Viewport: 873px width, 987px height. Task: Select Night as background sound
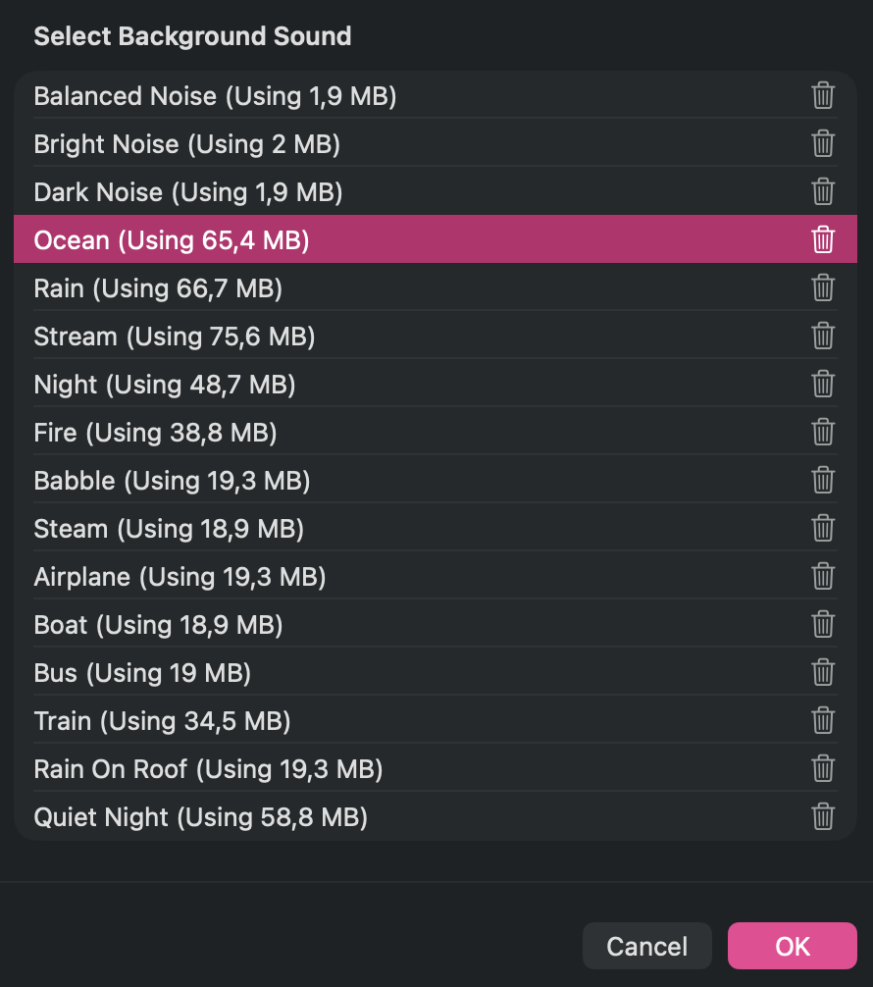click(x=436, y=384)
